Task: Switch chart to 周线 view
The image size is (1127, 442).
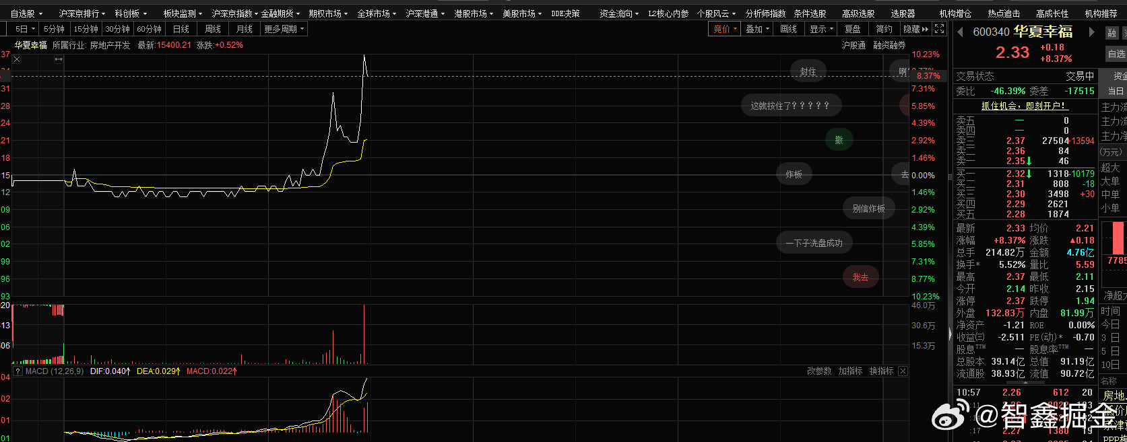Action: [x=213, y=29]
